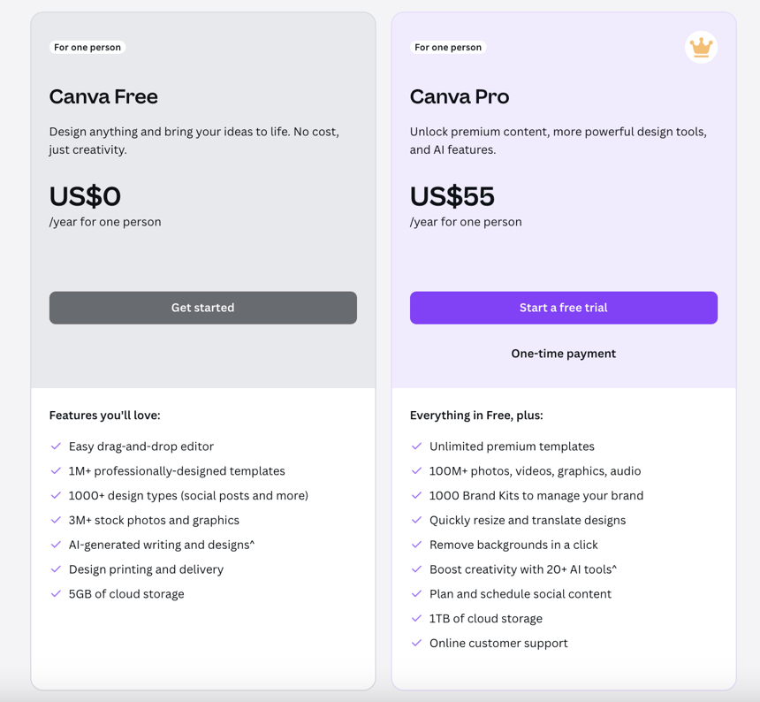The width and height of the screenshot is (760, 702).
Task: Click the checkmark beside Remove backgrounds in a click
Action: [416, 545]
